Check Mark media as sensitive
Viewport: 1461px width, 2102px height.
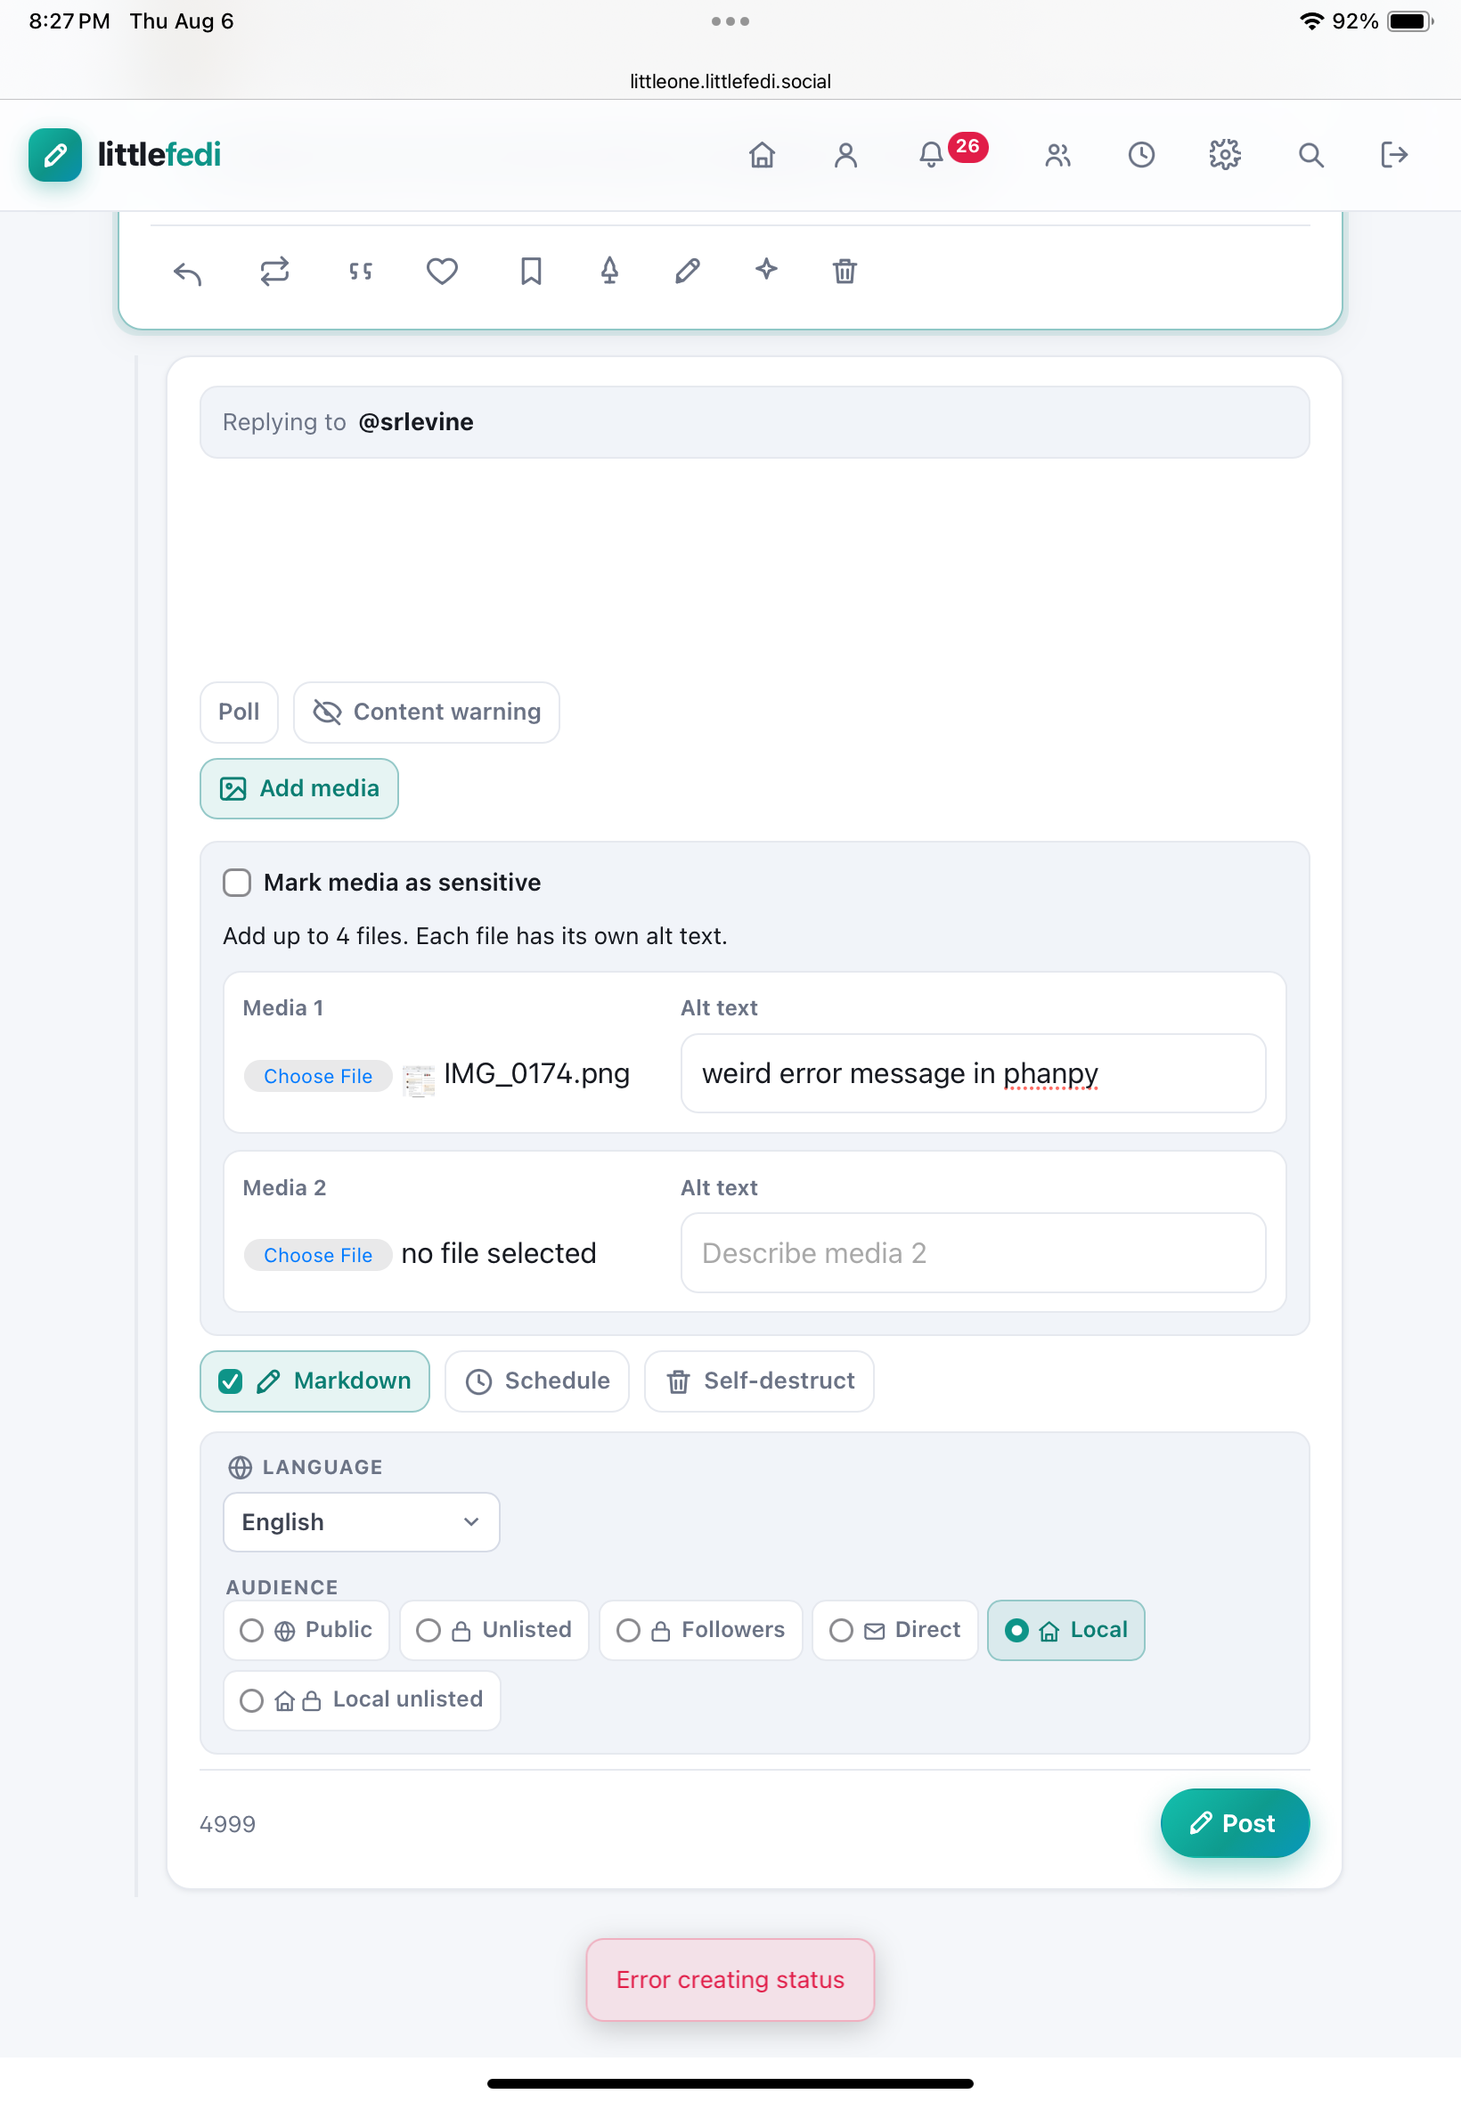[237, 882]
